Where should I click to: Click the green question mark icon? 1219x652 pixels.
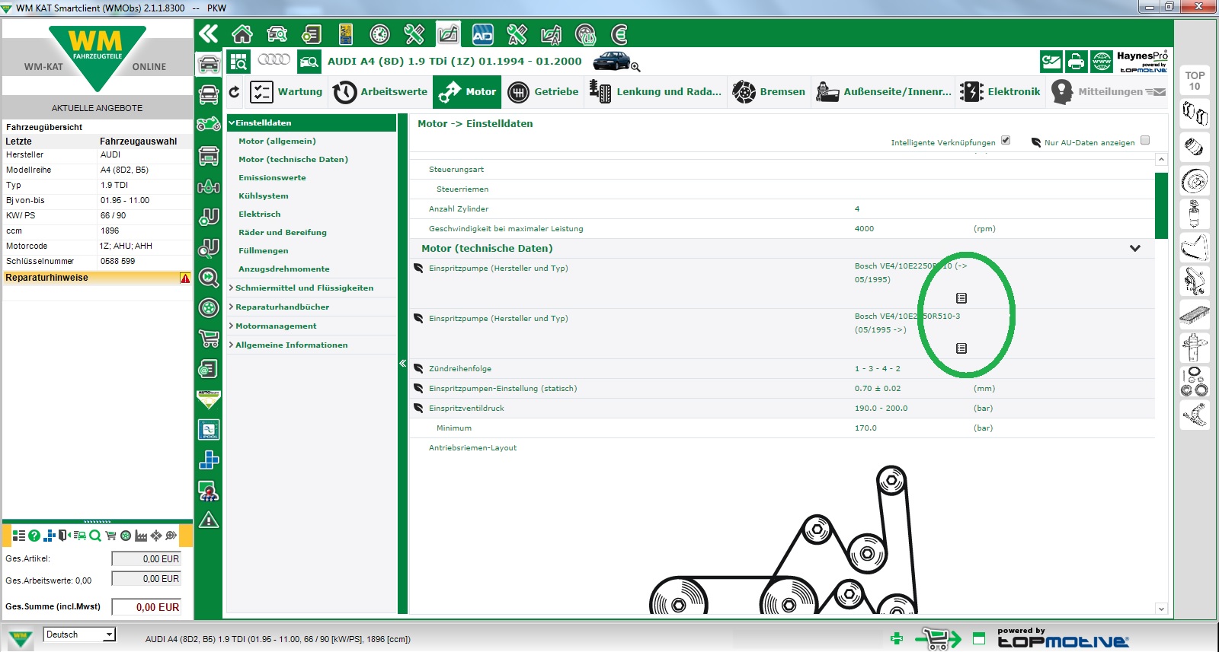point(34,536)
